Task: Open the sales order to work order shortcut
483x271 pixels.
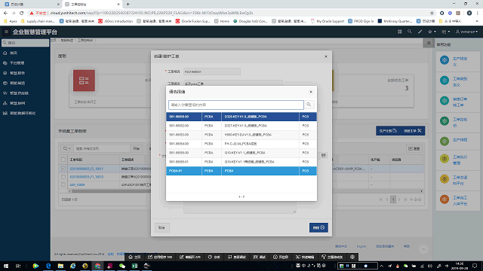Action: coord(458,102)
